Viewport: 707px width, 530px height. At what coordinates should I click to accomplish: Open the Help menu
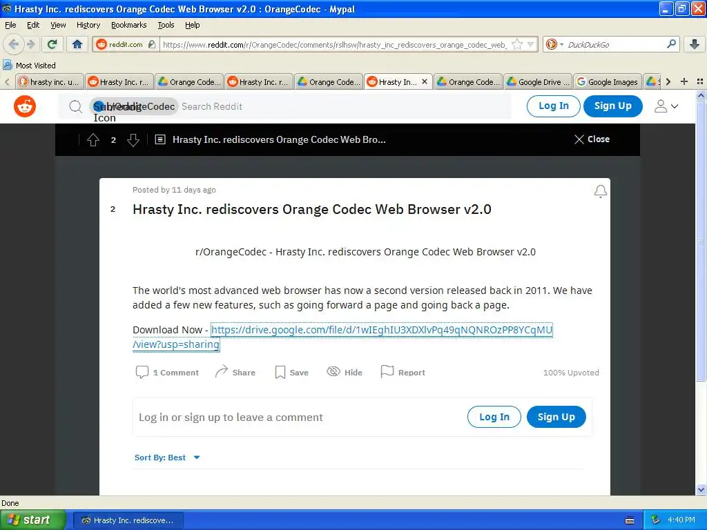(x=192, y=25)
